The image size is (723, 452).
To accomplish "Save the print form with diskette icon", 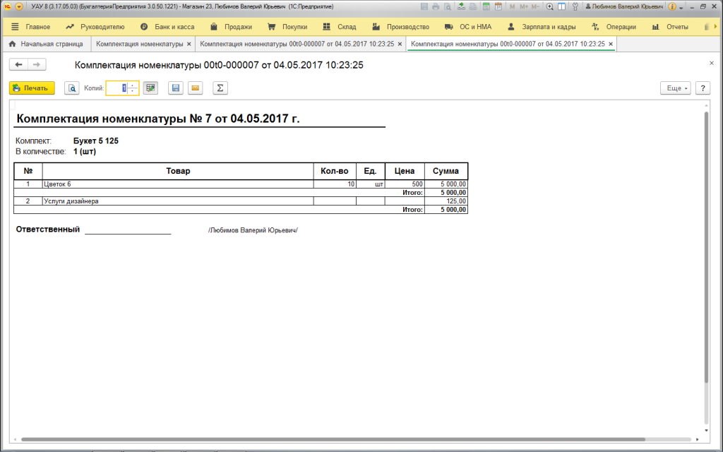I will click(x=176, y=88).
